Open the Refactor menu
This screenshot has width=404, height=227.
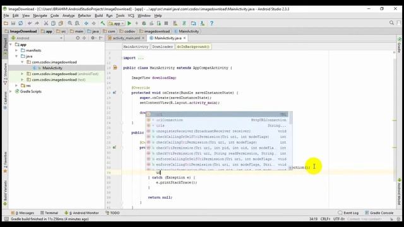pos(85,16)
